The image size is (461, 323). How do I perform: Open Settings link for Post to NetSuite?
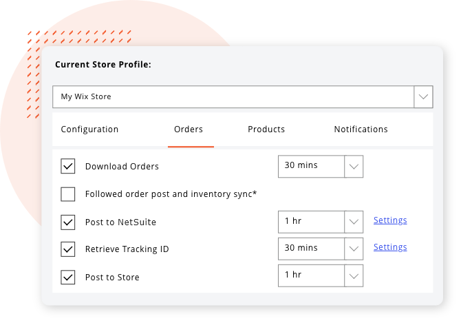[x=390, y=220]
